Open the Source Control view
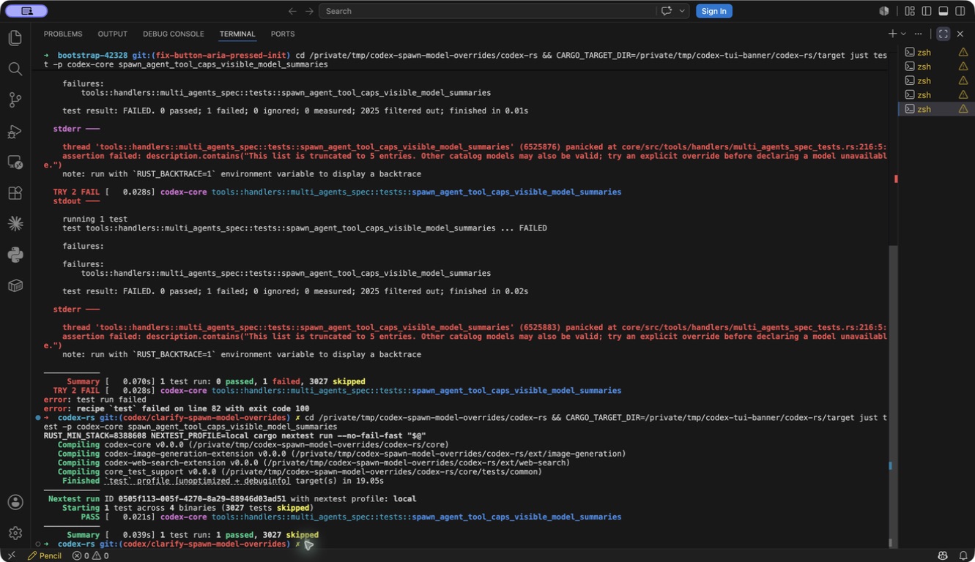This screenshot has height=562, width=975. (x=15, y=100)
